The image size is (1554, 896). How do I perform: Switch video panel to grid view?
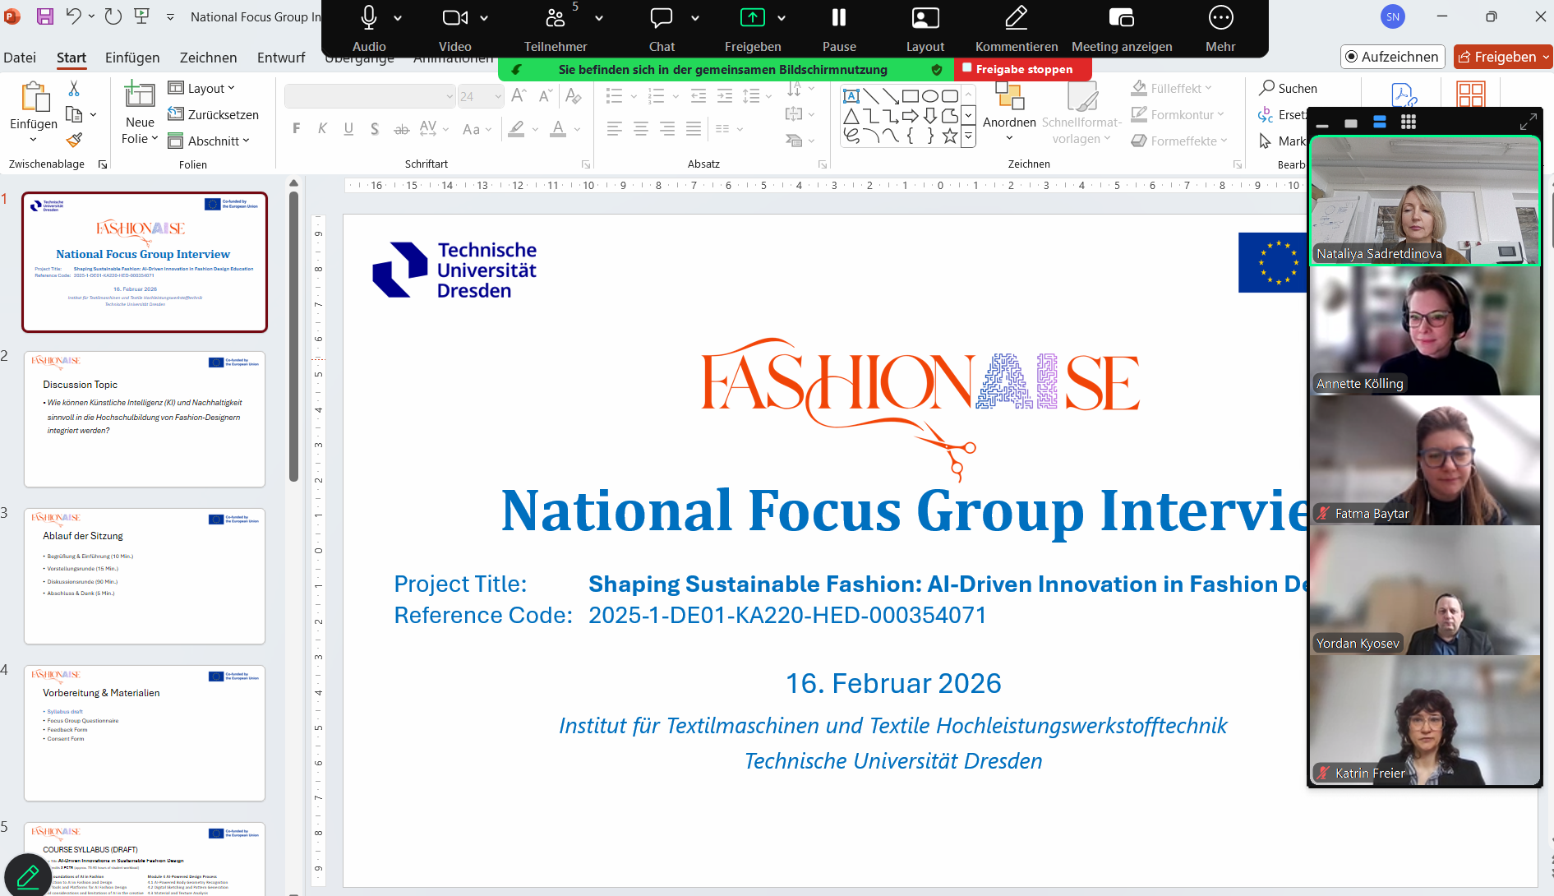(1409, 122)
